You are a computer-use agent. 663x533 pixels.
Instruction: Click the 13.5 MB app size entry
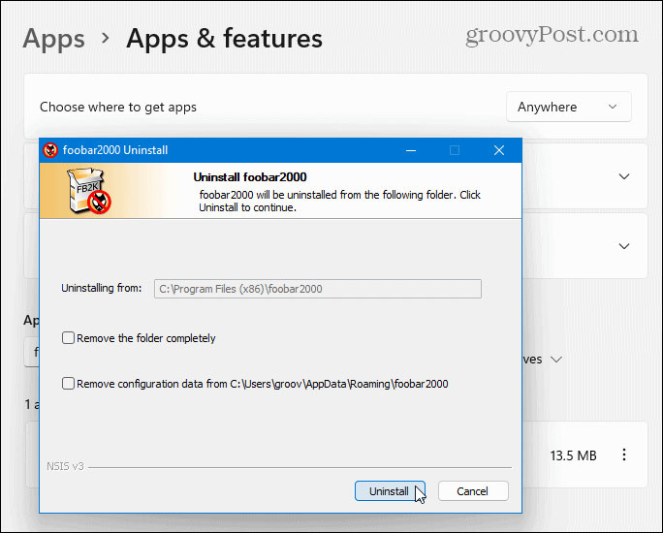click(x=575, y=455)
